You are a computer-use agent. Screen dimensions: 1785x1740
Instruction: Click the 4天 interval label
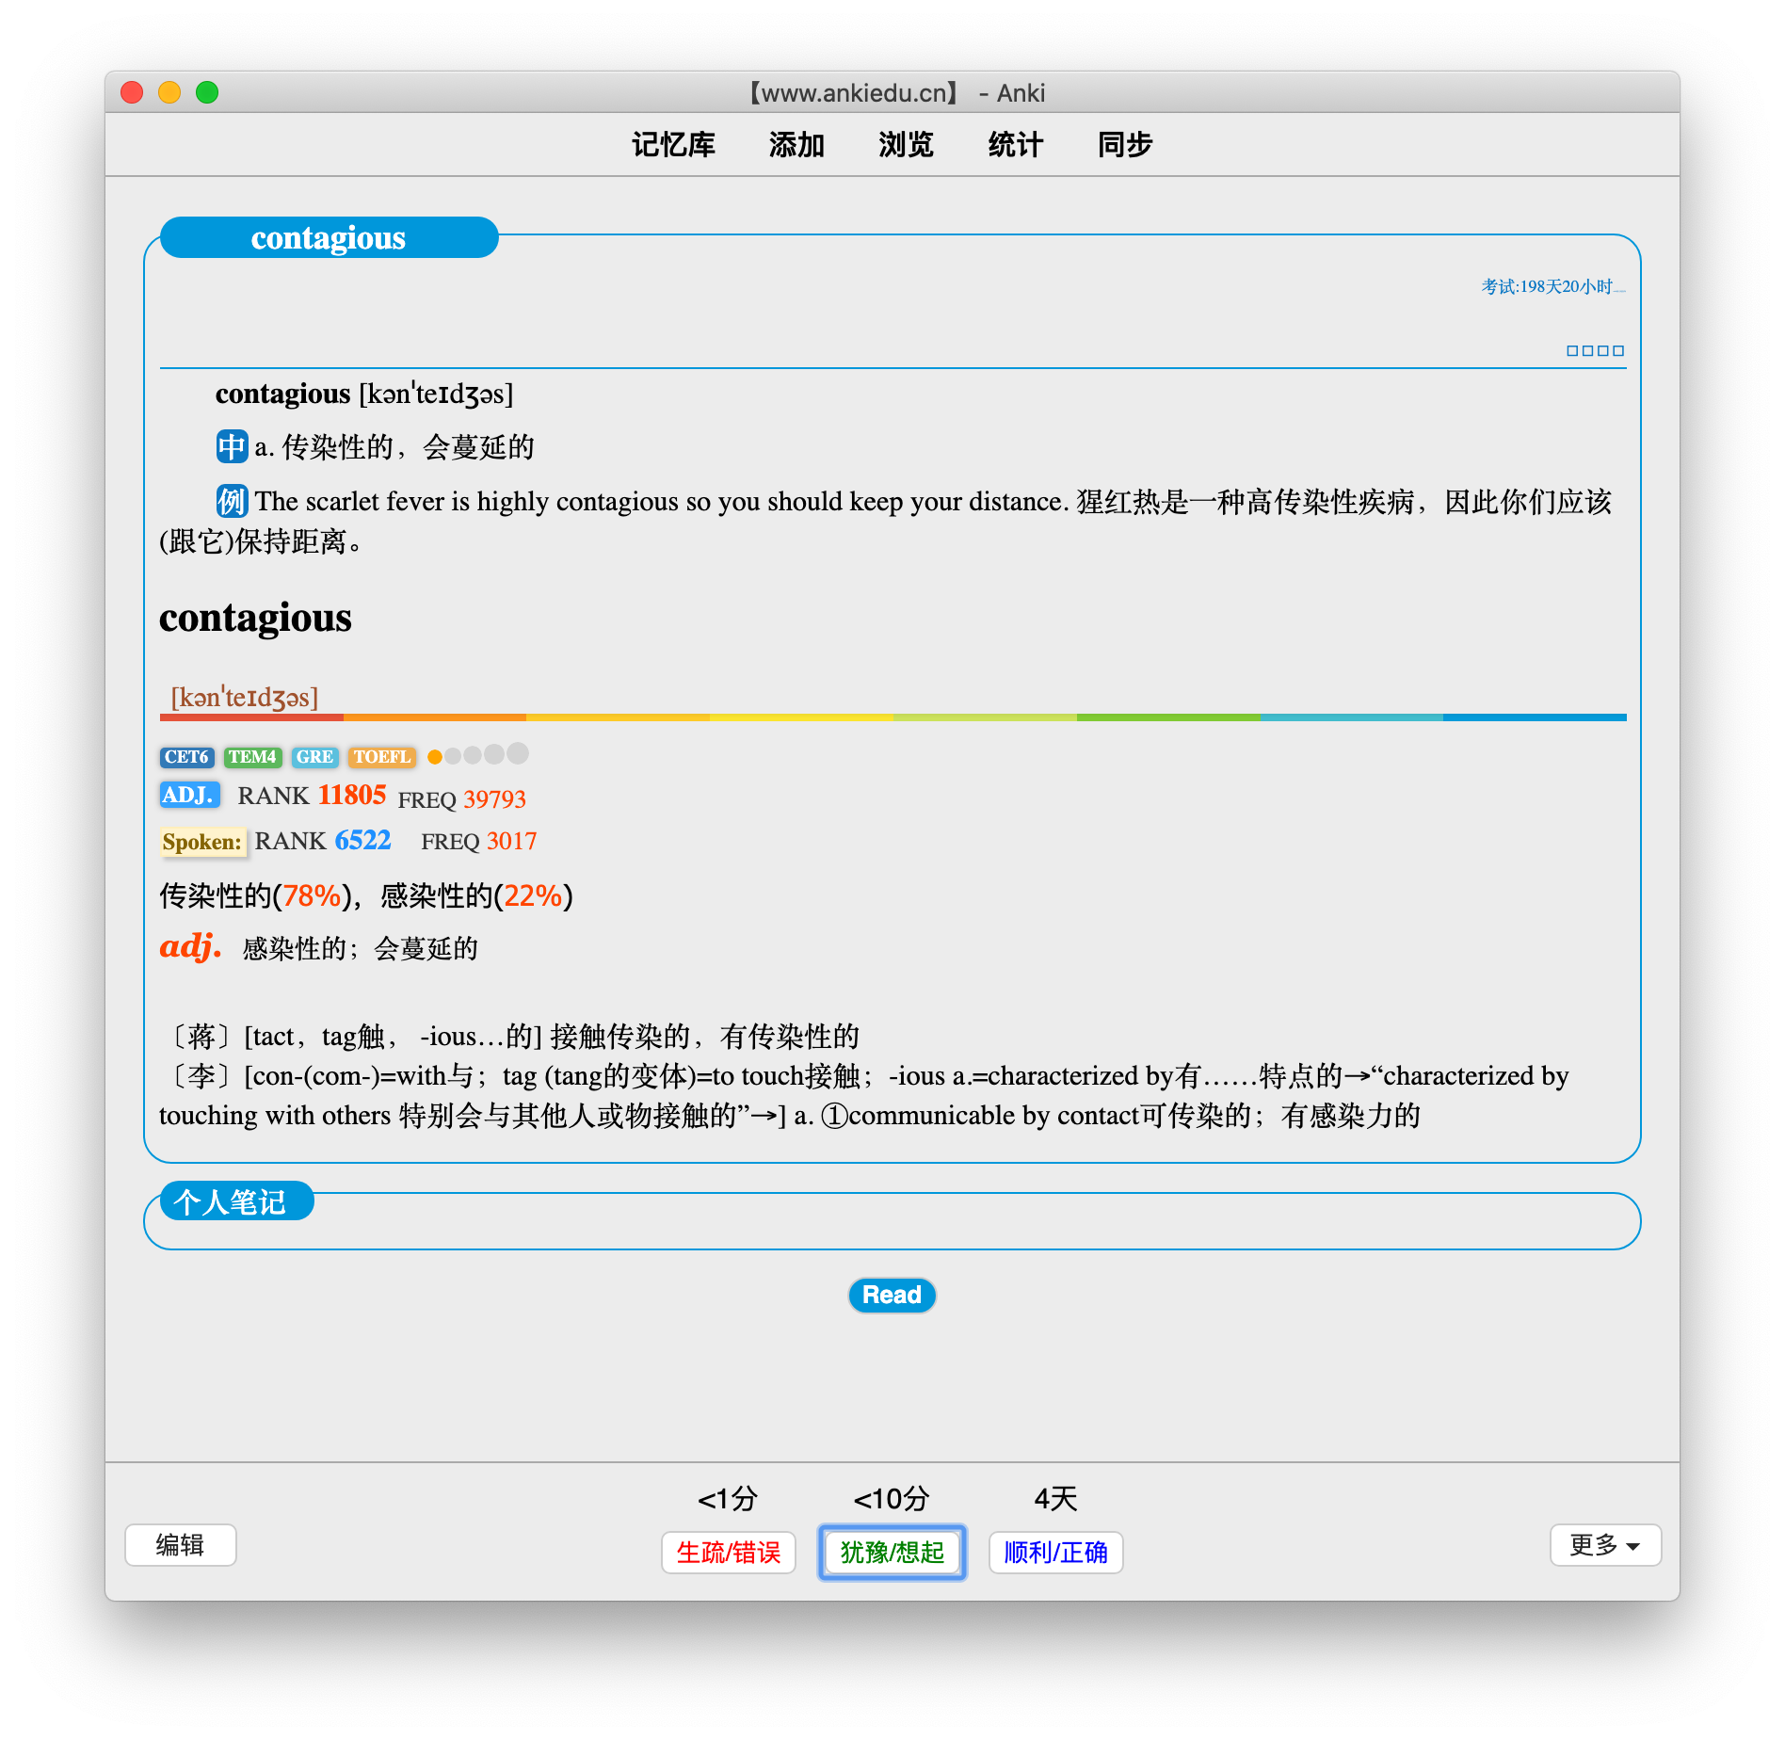coord(1055,1498)
